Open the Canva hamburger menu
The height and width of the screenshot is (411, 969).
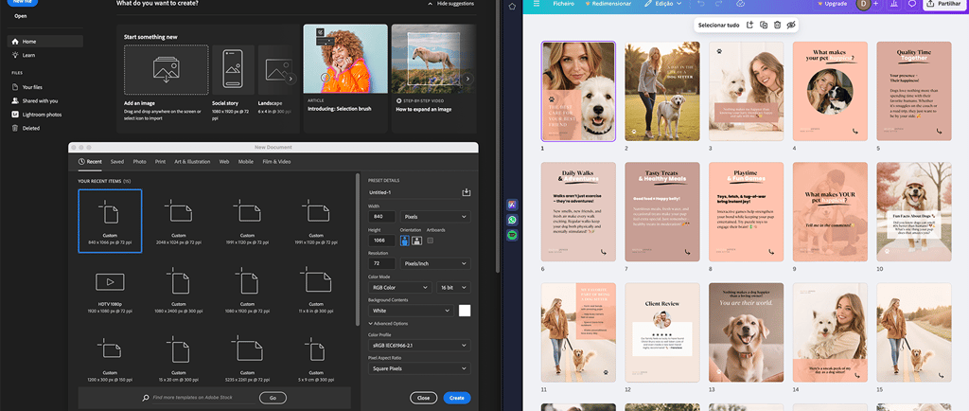pyautogui.click(x=536, y=4)
